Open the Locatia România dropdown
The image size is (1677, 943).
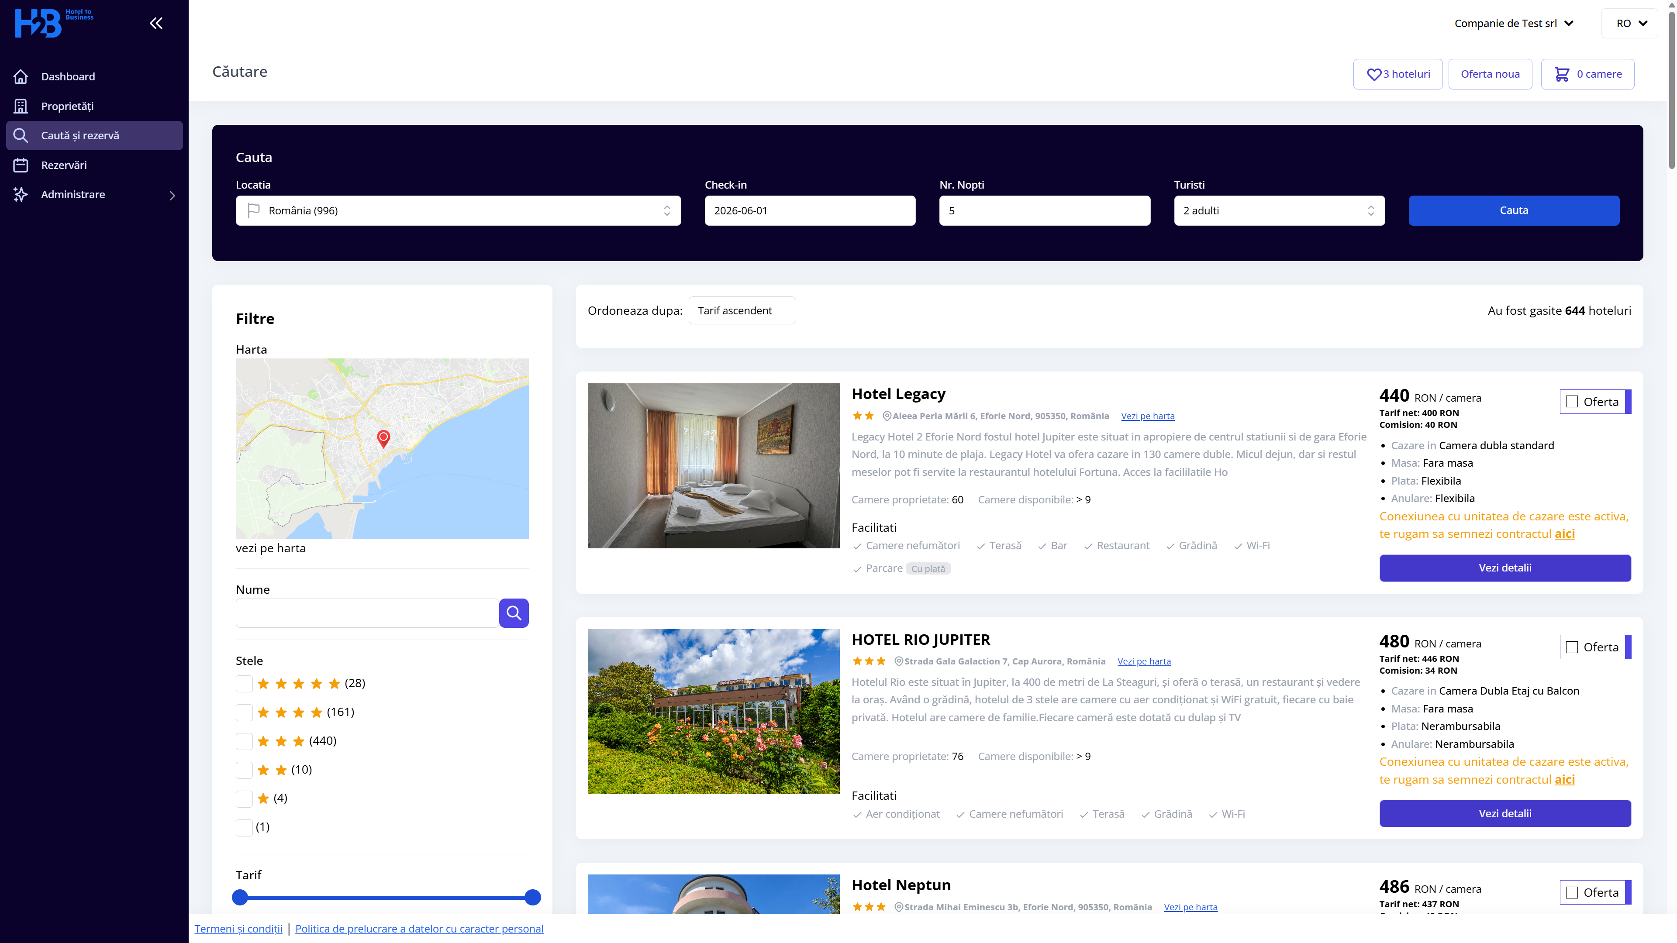tap(458, 210)
